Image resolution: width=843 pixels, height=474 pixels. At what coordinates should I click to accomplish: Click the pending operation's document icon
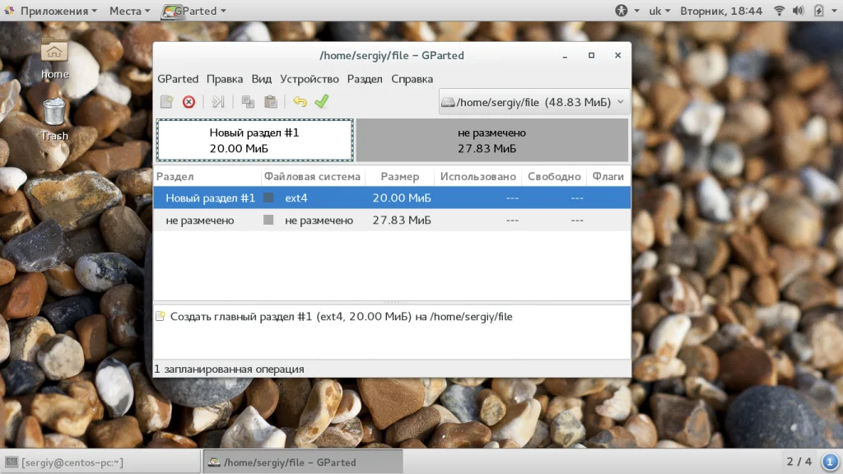[x=161, y=316]
